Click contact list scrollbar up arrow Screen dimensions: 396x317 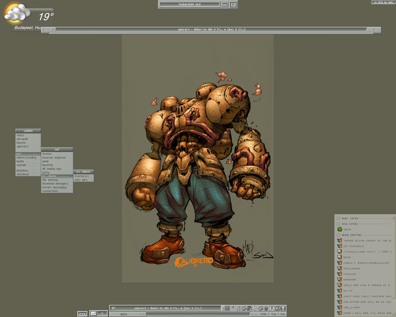[394, 218]
